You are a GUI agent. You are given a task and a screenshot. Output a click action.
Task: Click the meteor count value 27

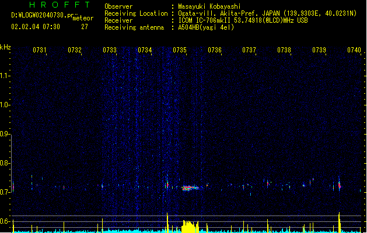[85, 27]
